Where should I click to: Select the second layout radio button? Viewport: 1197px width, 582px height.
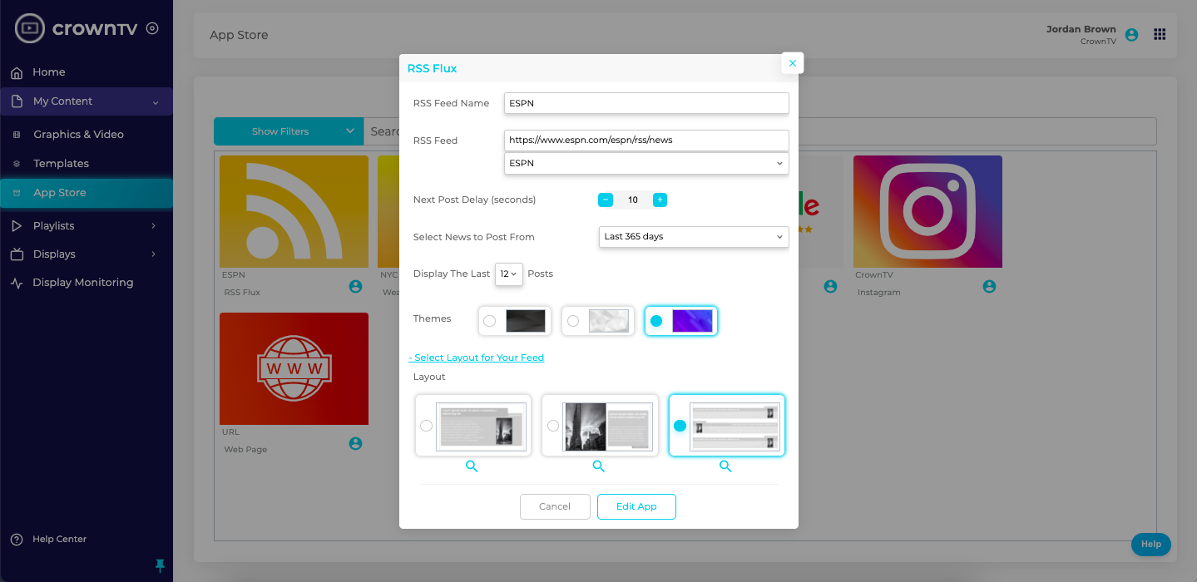point(553,426)
